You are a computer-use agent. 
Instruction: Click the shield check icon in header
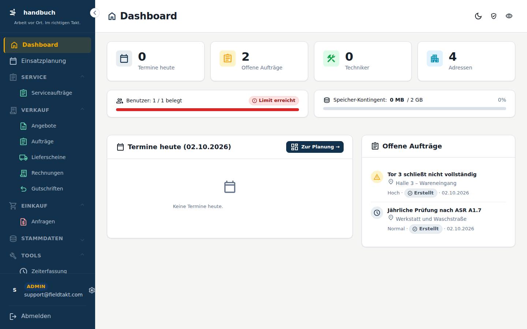click(x=494, y=16)
